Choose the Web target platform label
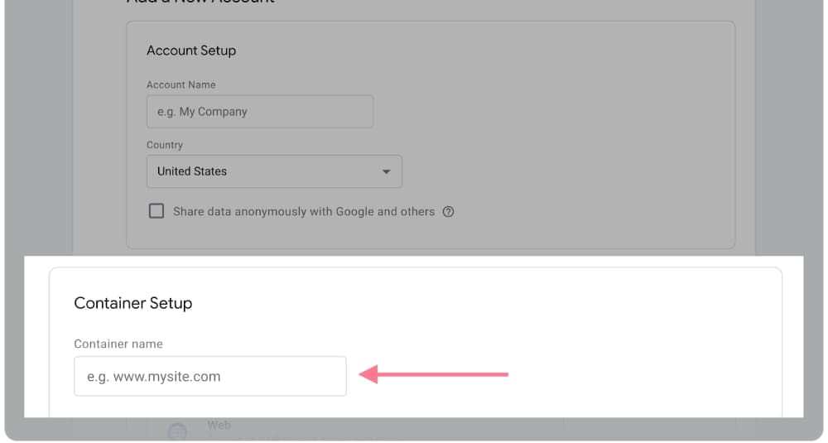 (x=219, y=425)
